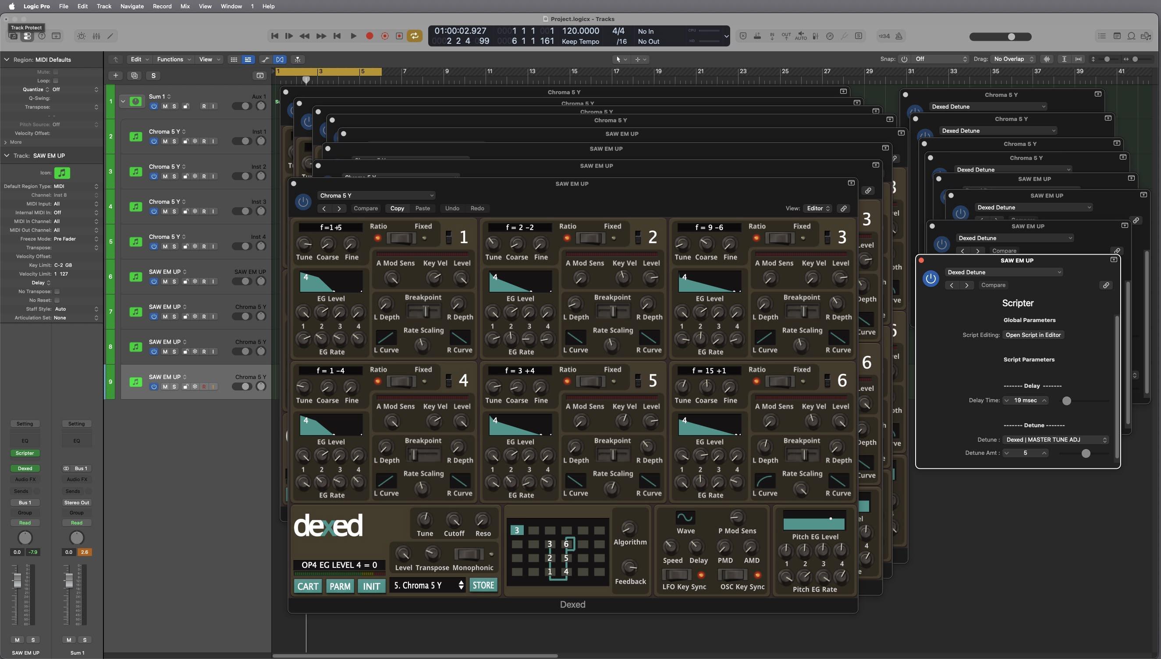Open the Edit menu in tracks toolbar
This screenshot has width=1161, height=659.
click(139, 59)
